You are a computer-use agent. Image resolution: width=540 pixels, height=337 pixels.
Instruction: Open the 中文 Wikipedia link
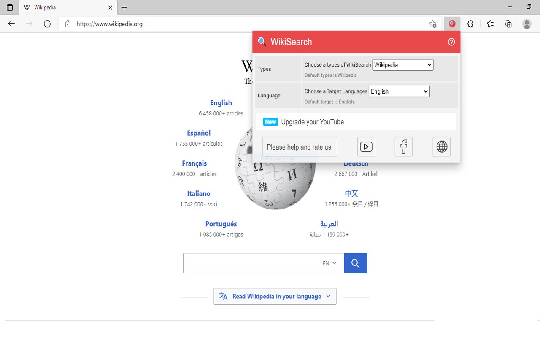pyautogui.click(x=351, y=193)
